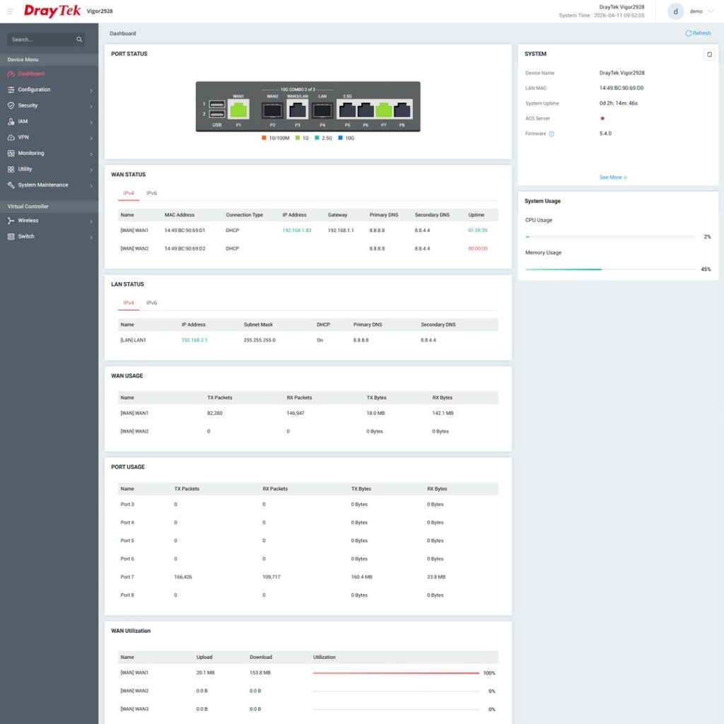
Task: Click the Refresh button
Action: (698, 33)
